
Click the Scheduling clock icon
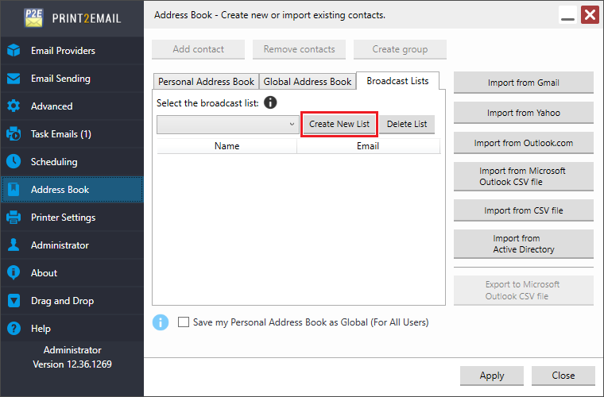(14, 161)
